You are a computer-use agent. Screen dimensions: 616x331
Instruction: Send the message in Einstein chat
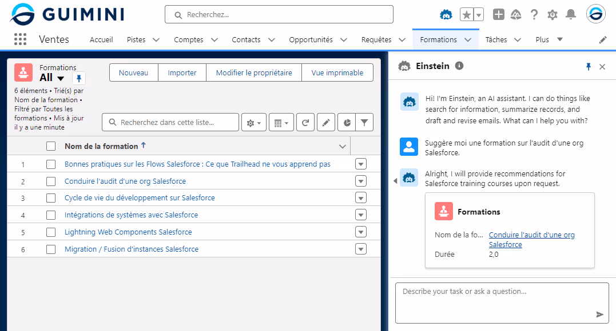[599, 314]
